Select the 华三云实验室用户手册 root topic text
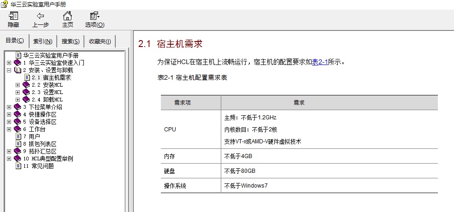Screen dimensions: 454x212 pyautogui.click(x=51, y=55)
